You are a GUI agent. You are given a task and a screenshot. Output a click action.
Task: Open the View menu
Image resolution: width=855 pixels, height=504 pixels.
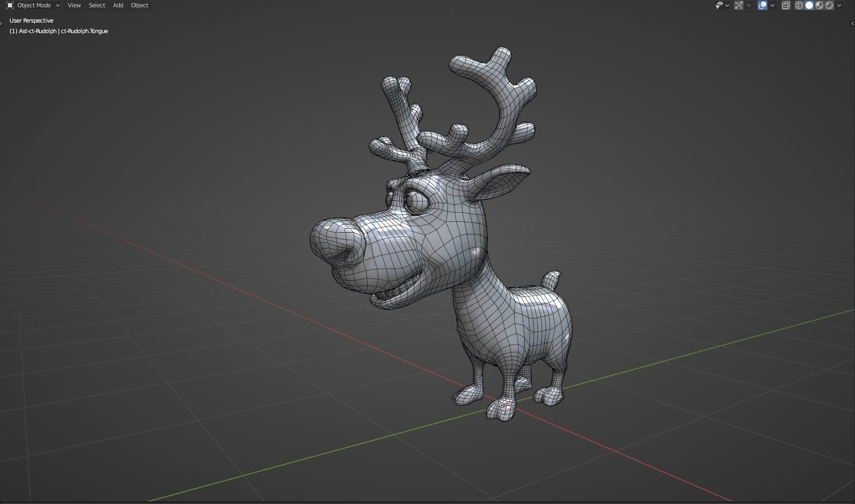click(x=74, y=5)
